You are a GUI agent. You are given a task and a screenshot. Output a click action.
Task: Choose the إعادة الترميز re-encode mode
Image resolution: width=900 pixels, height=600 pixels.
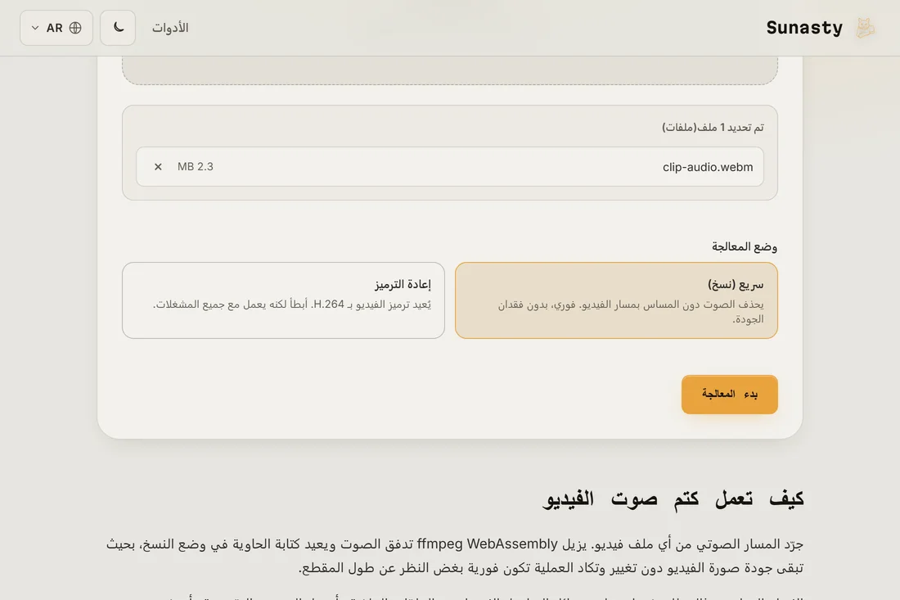point(283,300)
